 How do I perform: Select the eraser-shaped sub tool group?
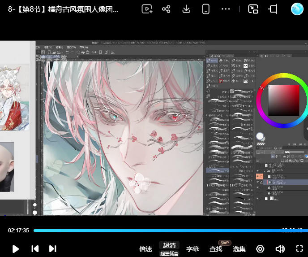224,61
